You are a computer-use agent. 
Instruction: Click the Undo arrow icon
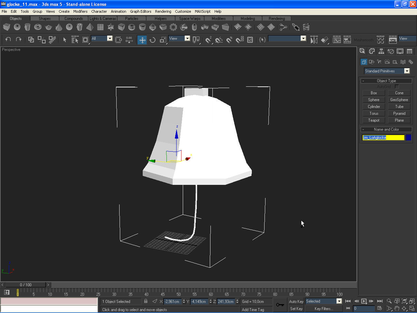click(x=8, y=39)
